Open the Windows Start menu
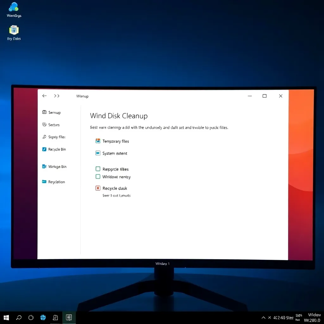 6,317
